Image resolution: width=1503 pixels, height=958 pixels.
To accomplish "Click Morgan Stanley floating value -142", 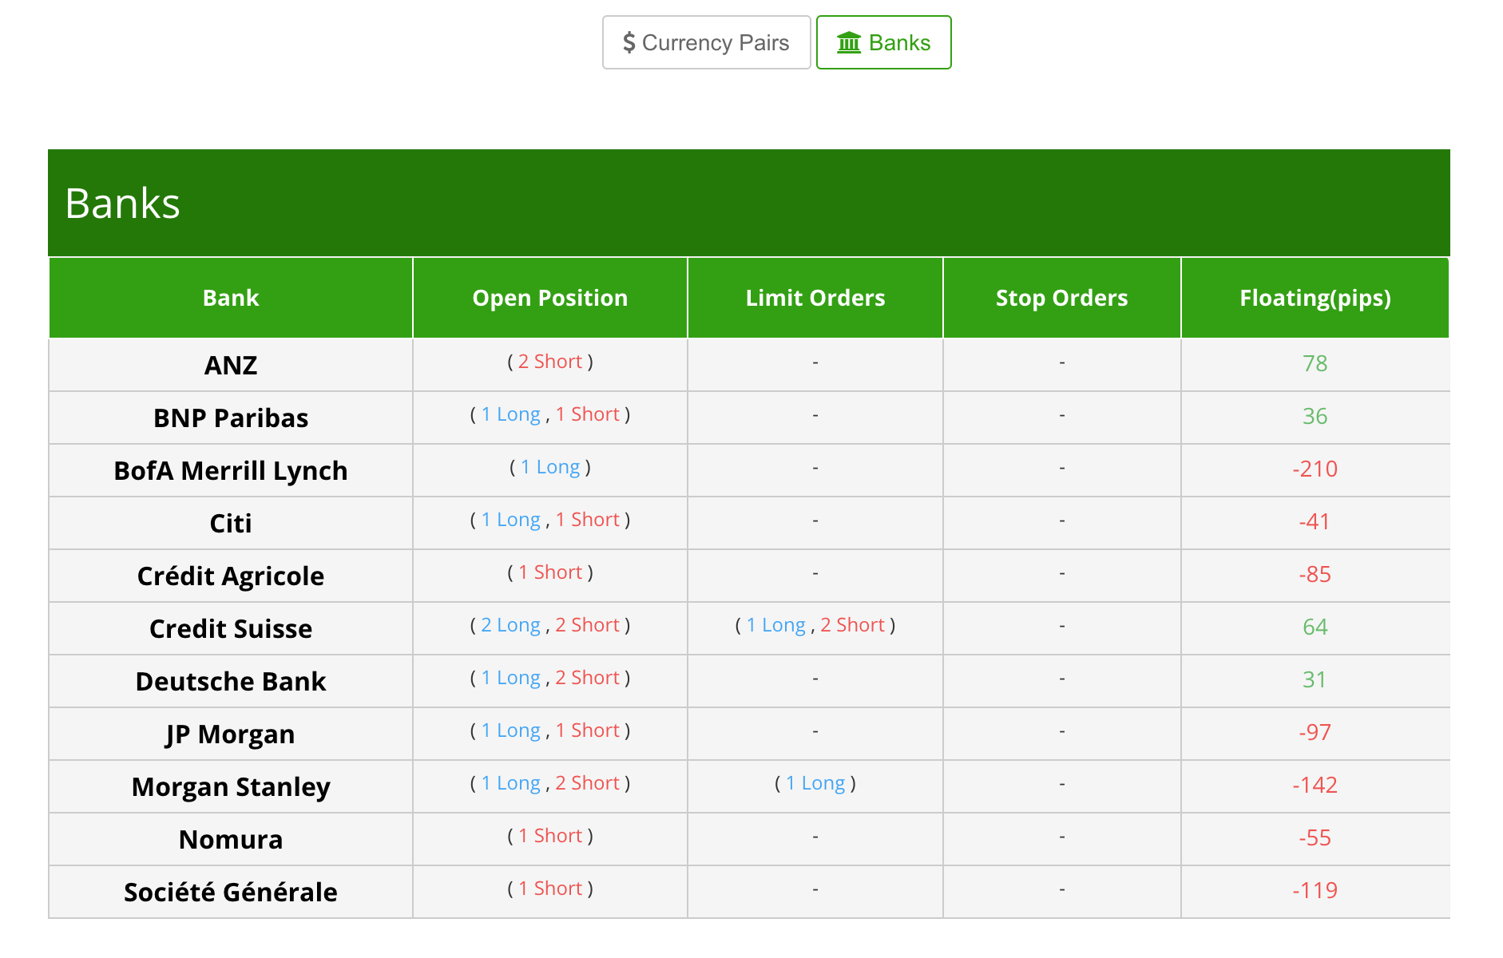I will pyautogui.click(x=1315, y=785).
